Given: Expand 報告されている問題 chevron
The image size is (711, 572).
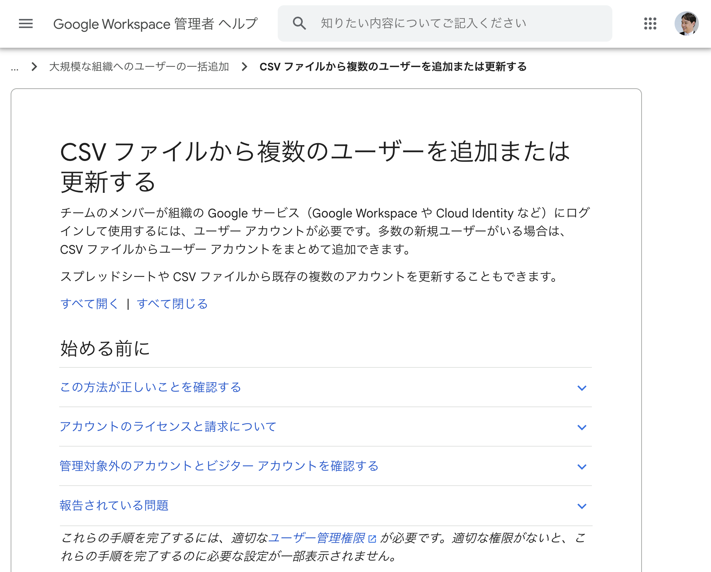Looking at the screenshot, I should coord(582,506).
